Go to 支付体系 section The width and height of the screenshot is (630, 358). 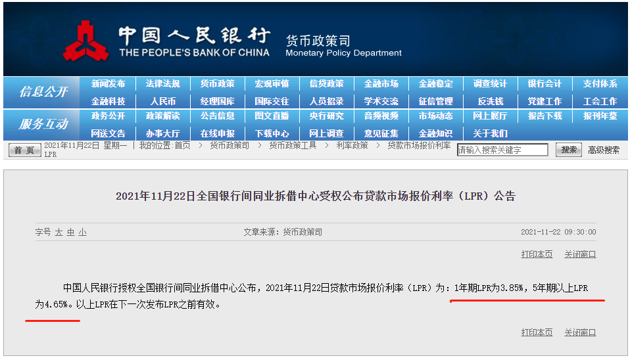click(600, 83)
